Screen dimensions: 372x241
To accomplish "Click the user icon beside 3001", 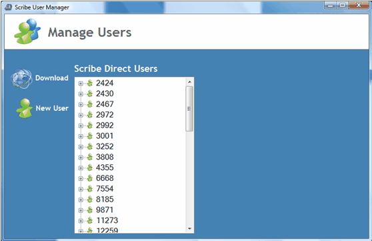I will pyautogui.click(x=90, y=136).
